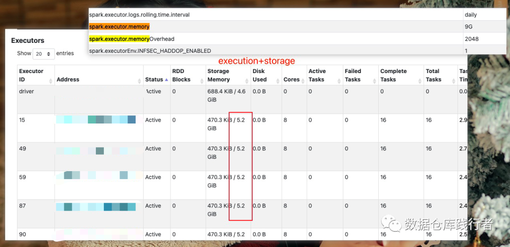
Task: Select the driver executor row ID
Action: tap(26, 91)
